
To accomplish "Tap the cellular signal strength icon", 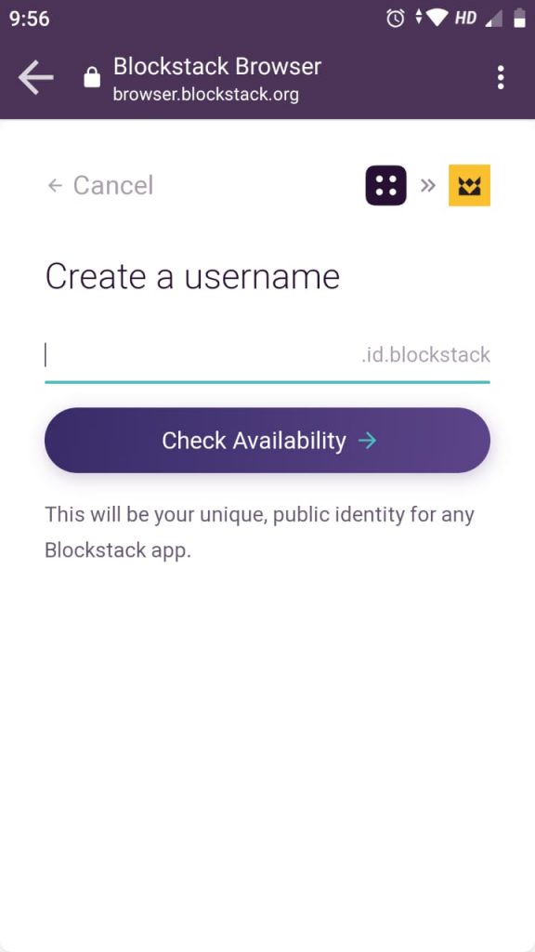I will coord(494,19).
